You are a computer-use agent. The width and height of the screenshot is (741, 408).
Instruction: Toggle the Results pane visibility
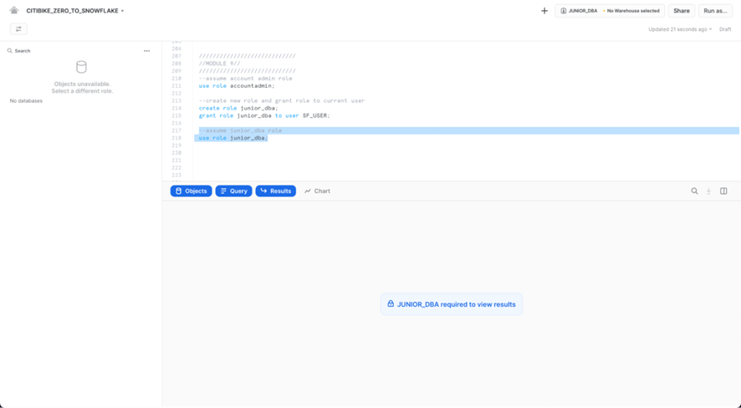[x=275, y=191]
